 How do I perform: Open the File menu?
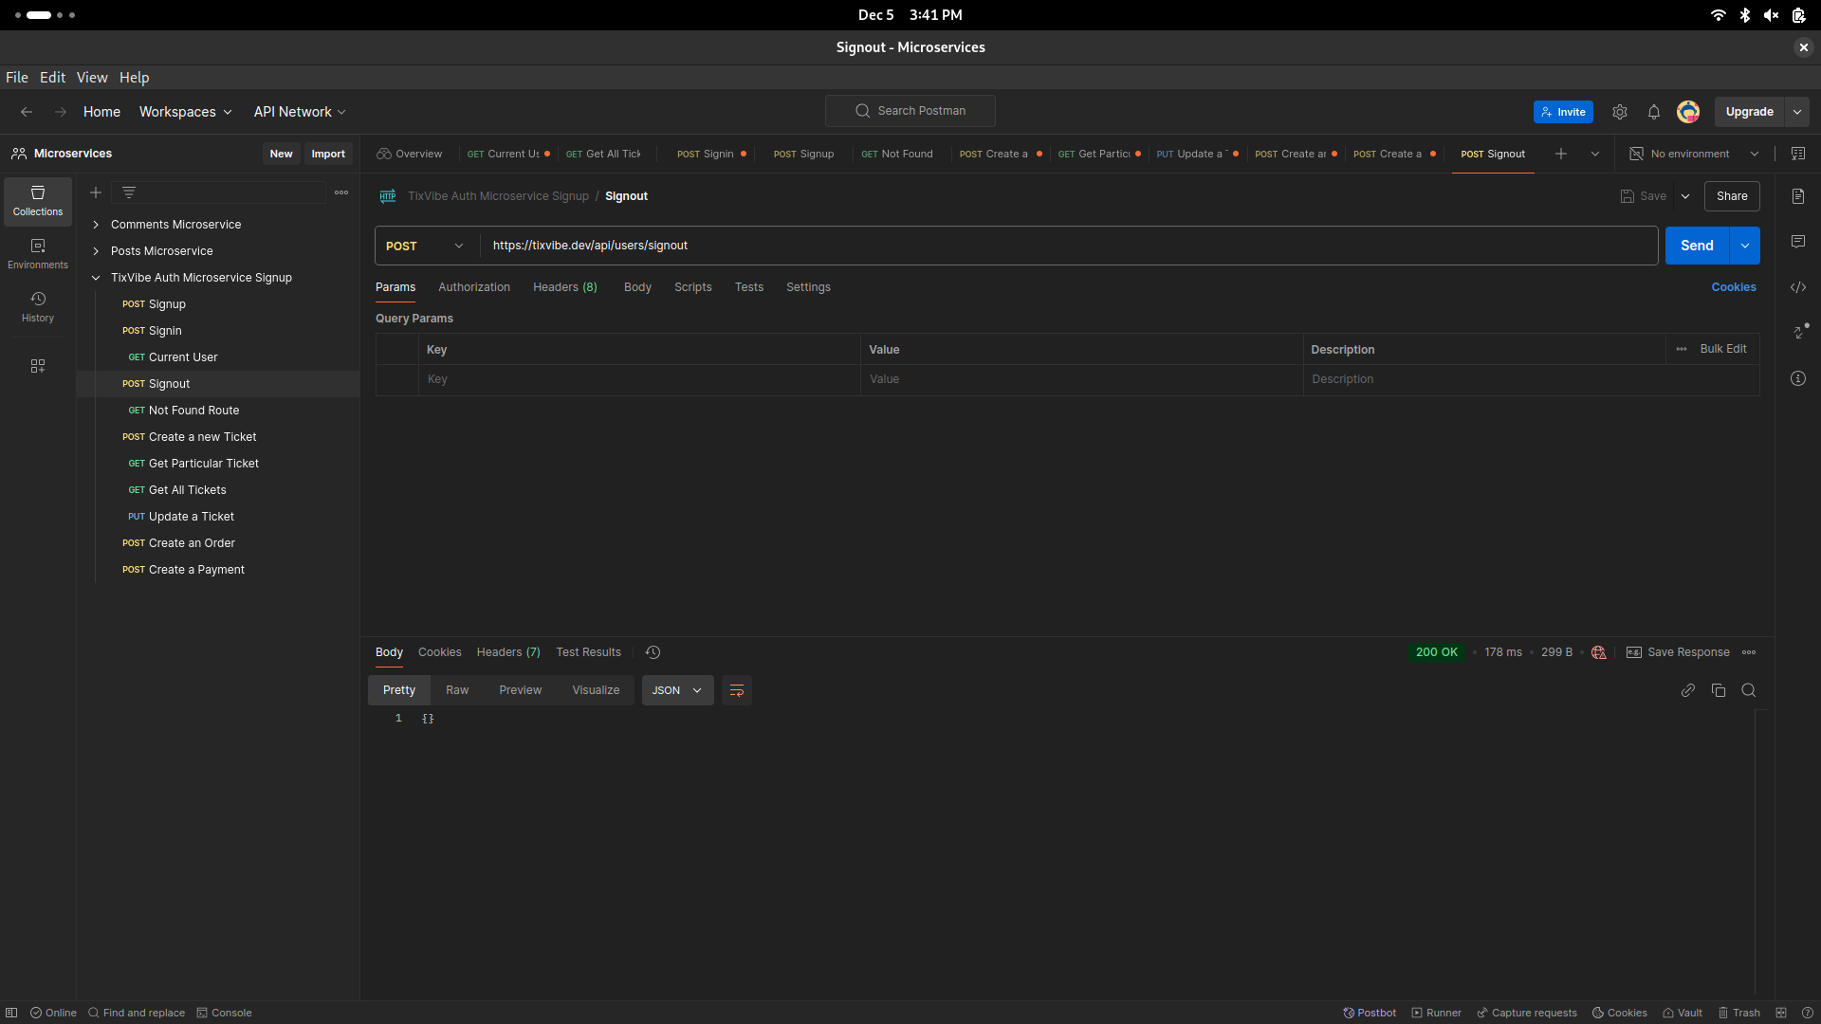tap(17, 78)
